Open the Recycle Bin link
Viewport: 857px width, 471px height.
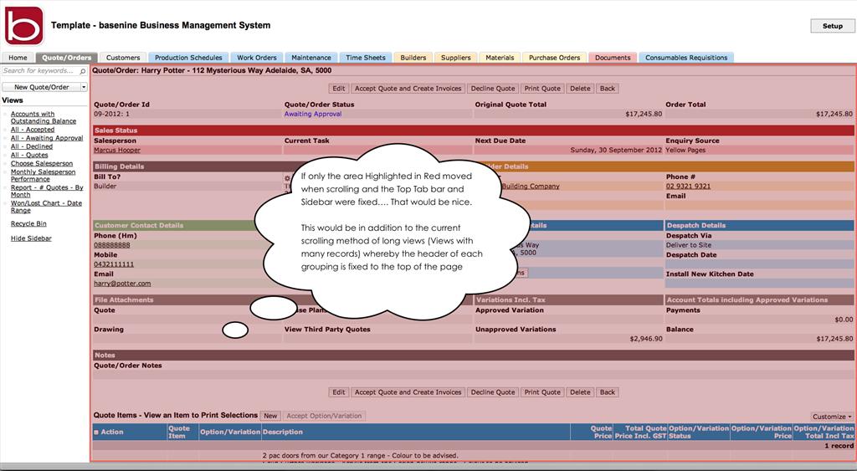click(x=28, y=224)
